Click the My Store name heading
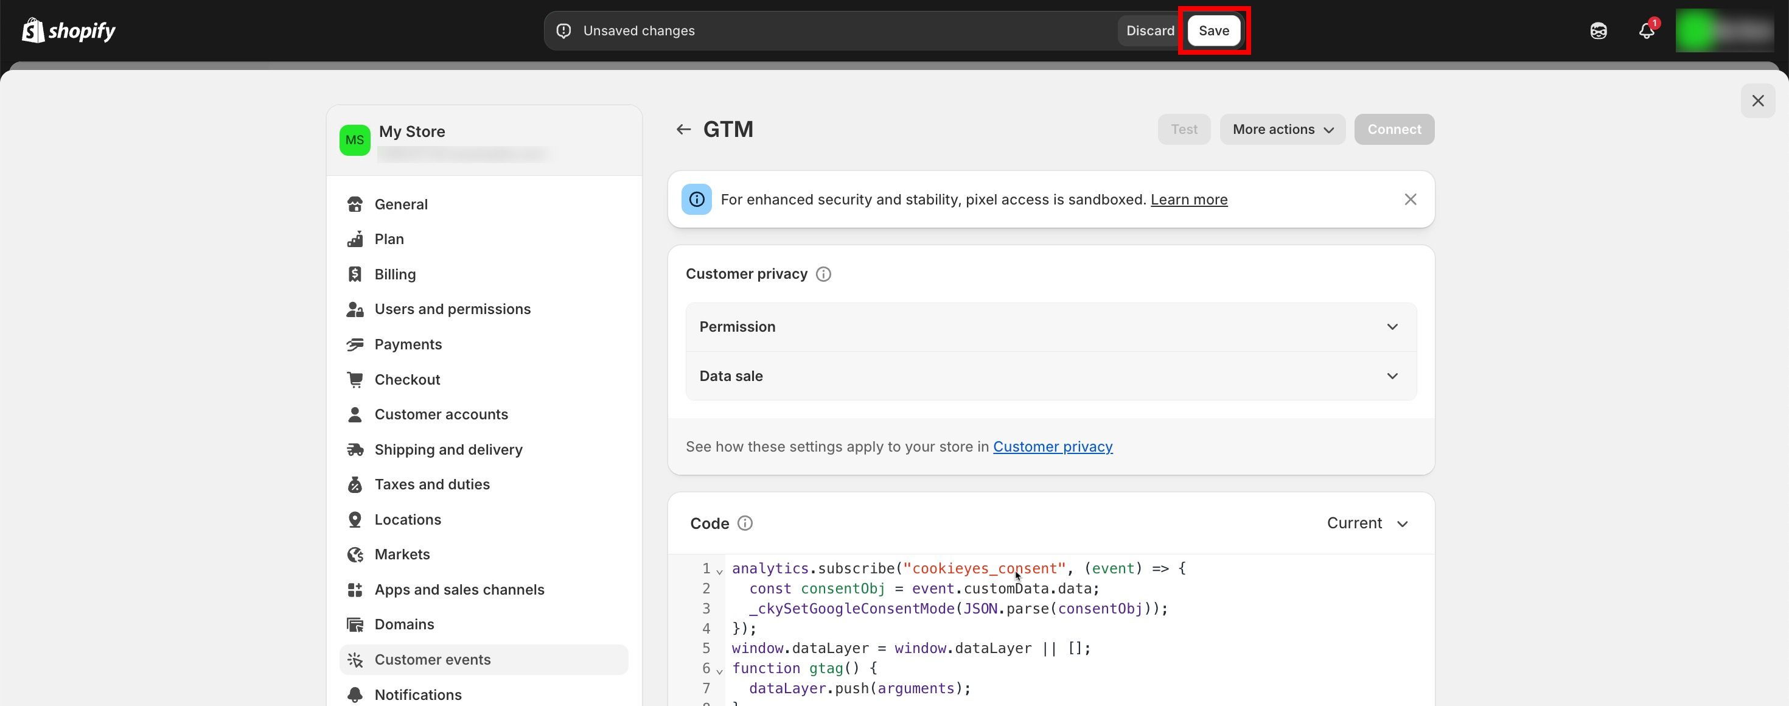 pos(412,131)
